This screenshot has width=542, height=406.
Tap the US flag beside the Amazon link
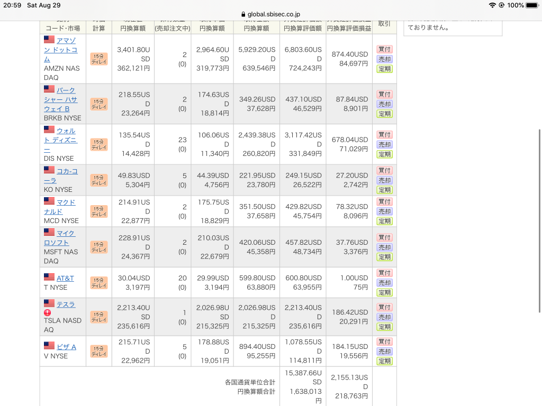[49, 39]
